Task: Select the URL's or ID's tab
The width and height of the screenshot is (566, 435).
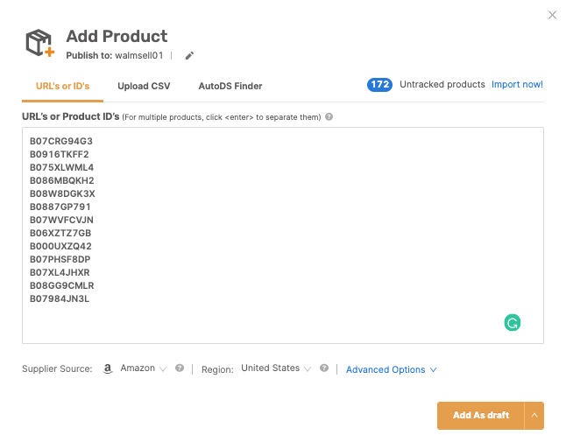Action: coord(62,86)
